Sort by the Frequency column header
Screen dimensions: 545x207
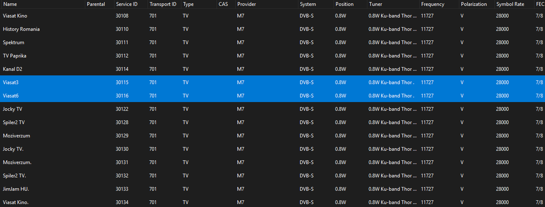coord(439,4)
